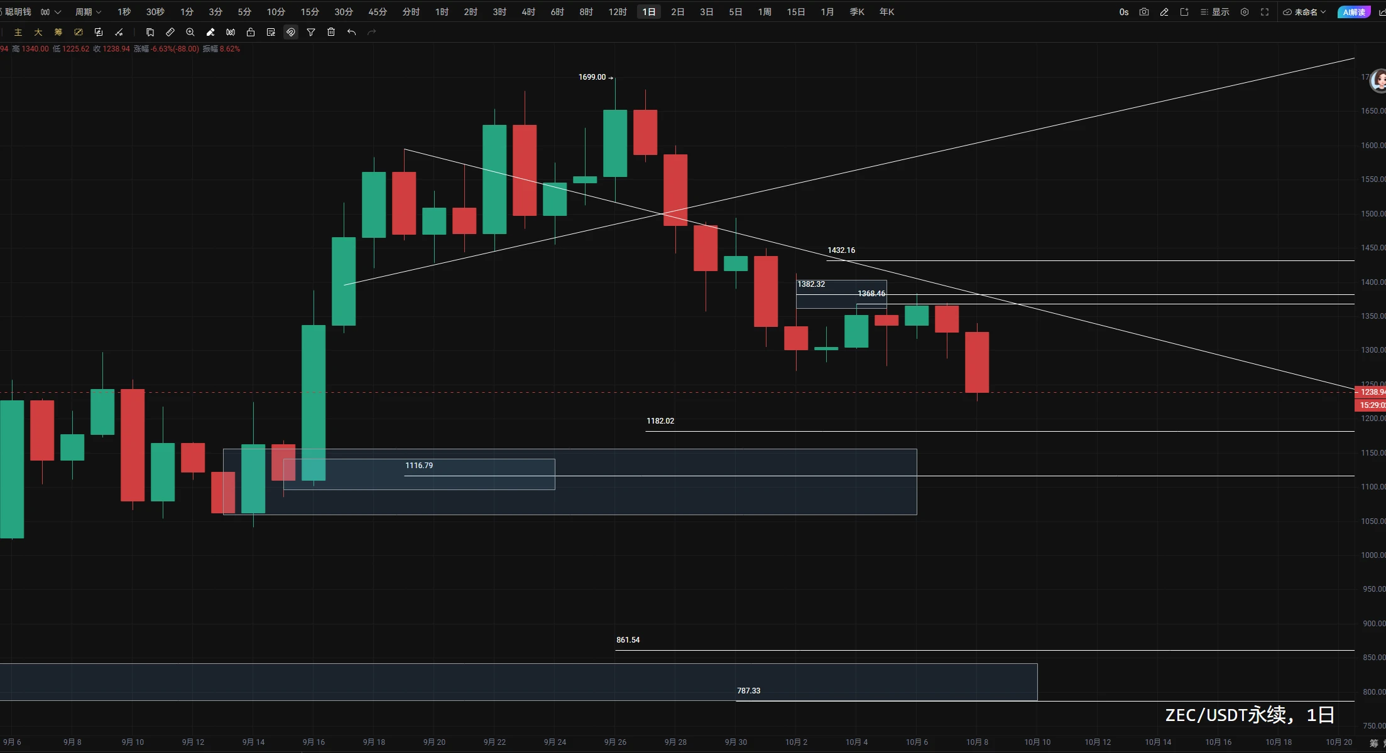Activate the zoom-in magnifier tool
The width and height of the screenshot is (1386, 753).
(190, 32)
